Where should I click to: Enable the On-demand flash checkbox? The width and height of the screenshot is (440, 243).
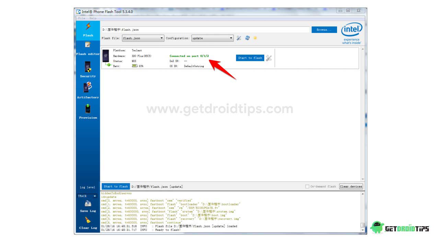[307, 187]
